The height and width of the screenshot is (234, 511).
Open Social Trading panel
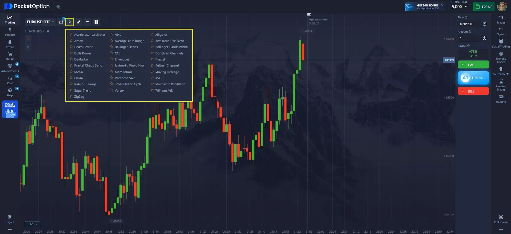501,43
